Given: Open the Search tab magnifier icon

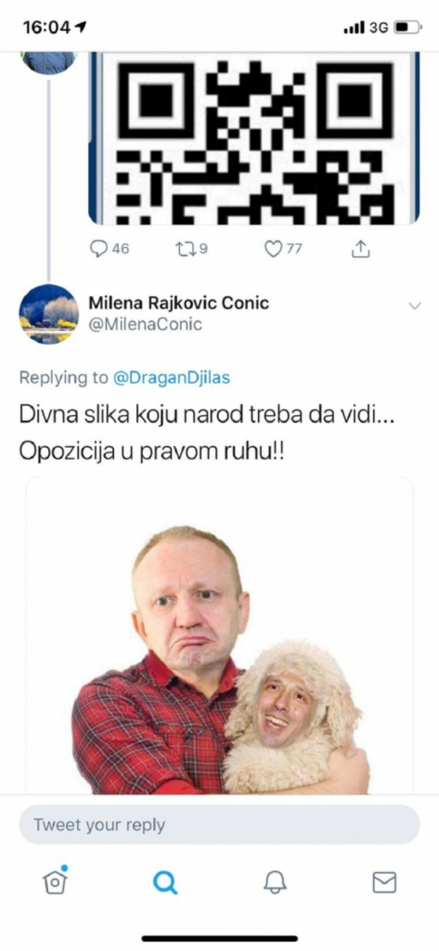Looking at the screenshot, I should coord(165,882).
